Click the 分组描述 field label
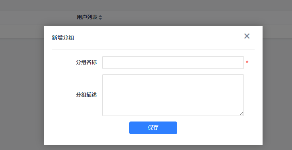 86,95
